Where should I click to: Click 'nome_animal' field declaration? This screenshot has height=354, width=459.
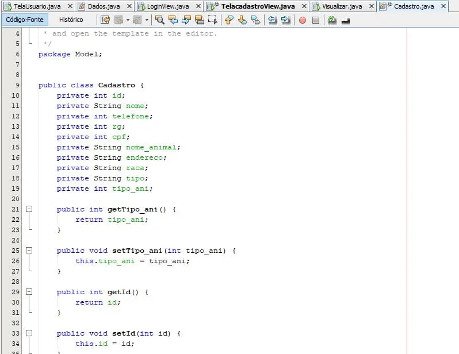click(x=151, y=148)
